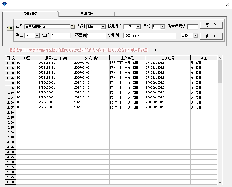Open the 类型 dropdown showing -/-
The image size is (232, 187).
[37, 36]
